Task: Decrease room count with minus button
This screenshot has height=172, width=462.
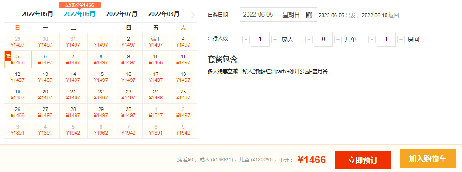Action: (x=372, y=39)
